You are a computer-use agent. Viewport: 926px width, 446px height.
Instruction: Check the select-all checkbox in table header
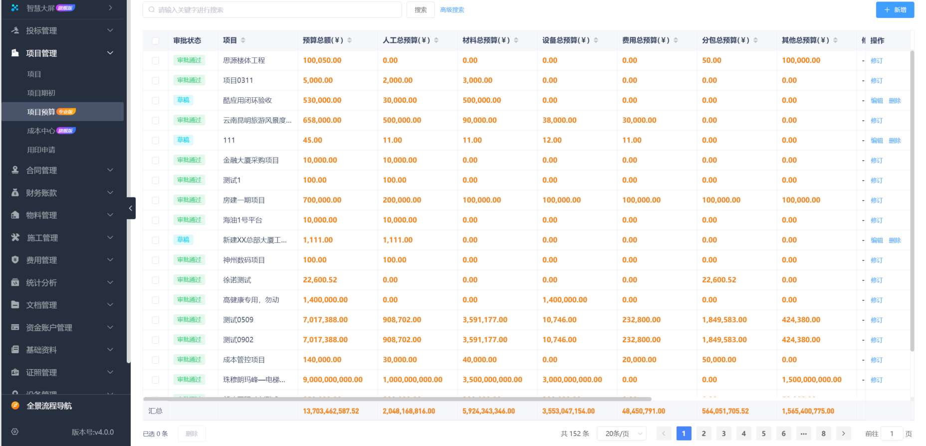click(156, 41)
